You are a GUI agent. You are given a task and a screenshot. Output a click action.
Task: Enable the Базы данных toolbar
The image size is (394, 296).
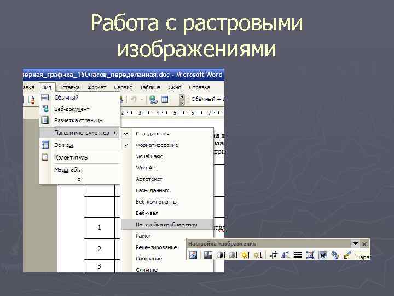pyautogui.click(x=167, y=190)
